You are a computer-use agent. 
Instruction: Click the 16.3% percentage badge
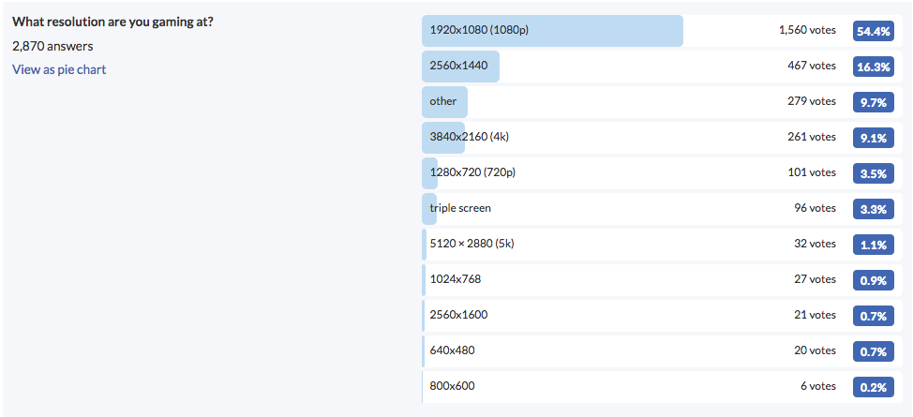[x=872, y=67]
